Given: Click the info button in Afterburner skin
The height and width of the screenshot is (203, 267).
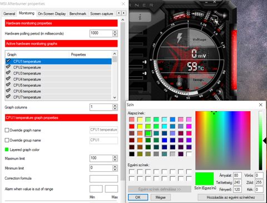Looking at the screenshot, I should [140, 17].
